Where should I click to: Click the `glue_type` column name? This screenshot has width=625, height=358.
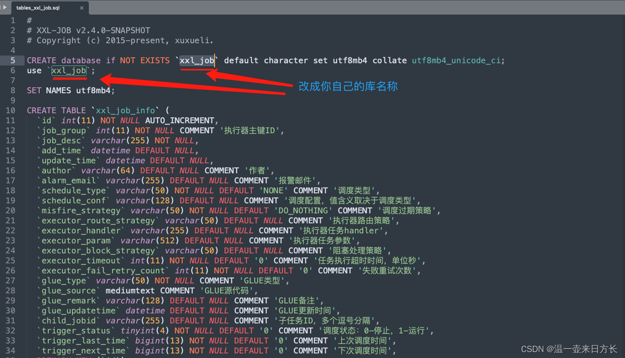click(64, 281)
